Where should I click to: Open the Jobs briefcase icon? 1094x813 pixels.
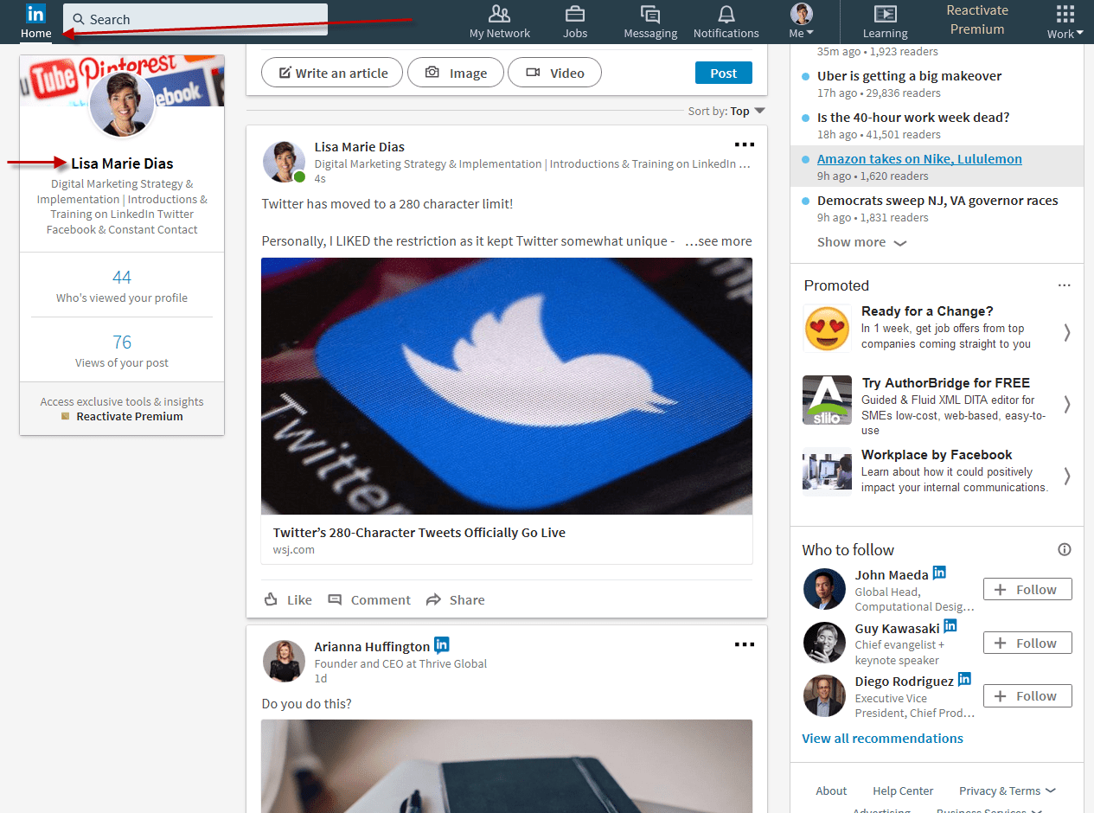[575, 14]
